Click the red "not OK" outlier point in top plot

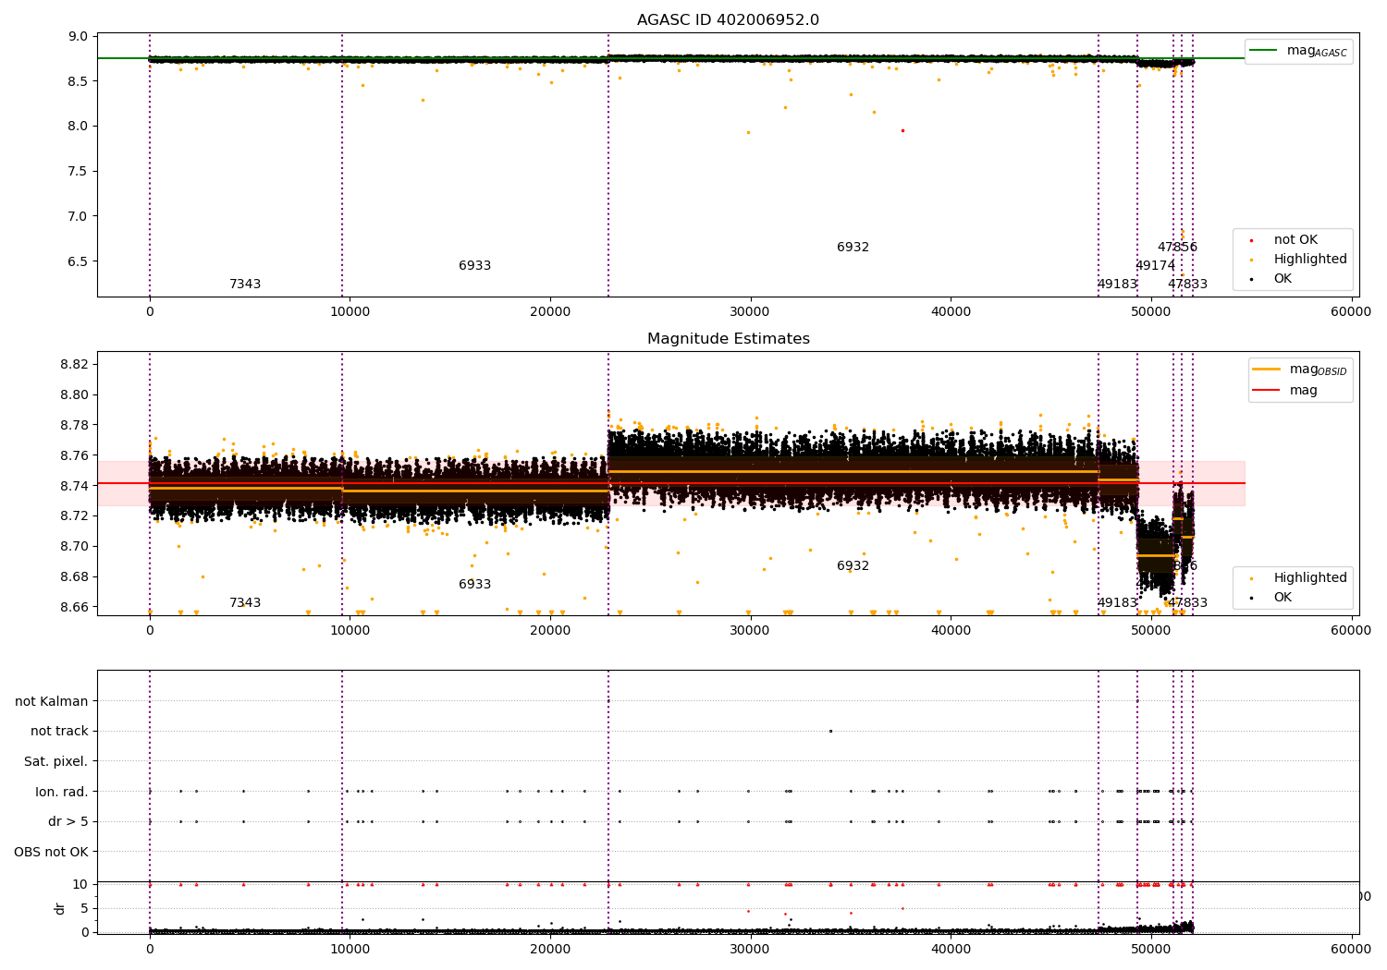coord(902,130)
